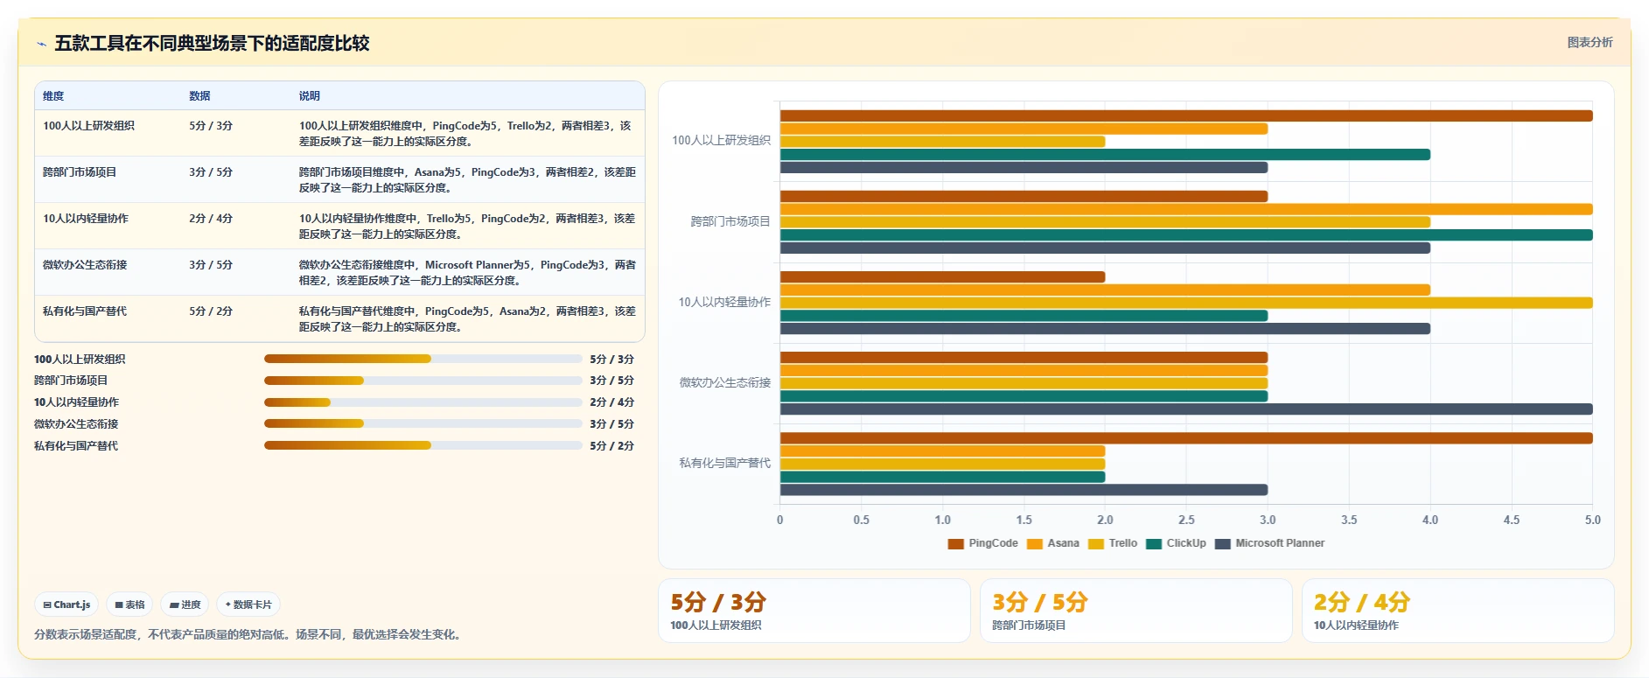
Task: Click the 图表分析 label in the header
Action: (1590, 42)
